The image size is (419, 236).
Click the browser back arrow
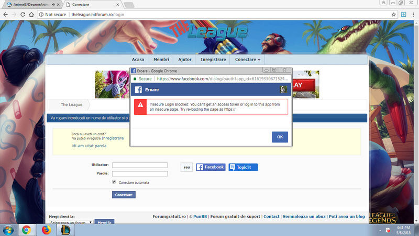point(6,15)
